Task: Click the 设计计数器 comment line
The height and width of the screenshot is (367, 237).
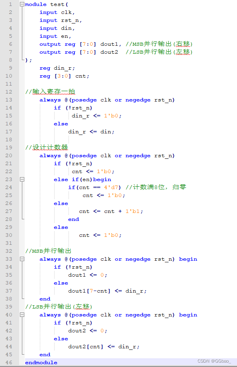Action: [47, 147]
